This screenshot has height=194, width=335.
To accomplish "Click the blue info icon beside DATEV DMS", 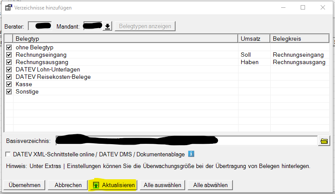I will pos(191,154).
